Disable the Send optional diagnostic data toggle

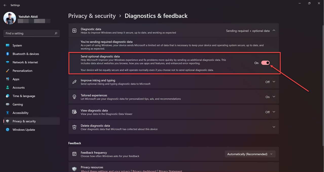tap(265, 63)
